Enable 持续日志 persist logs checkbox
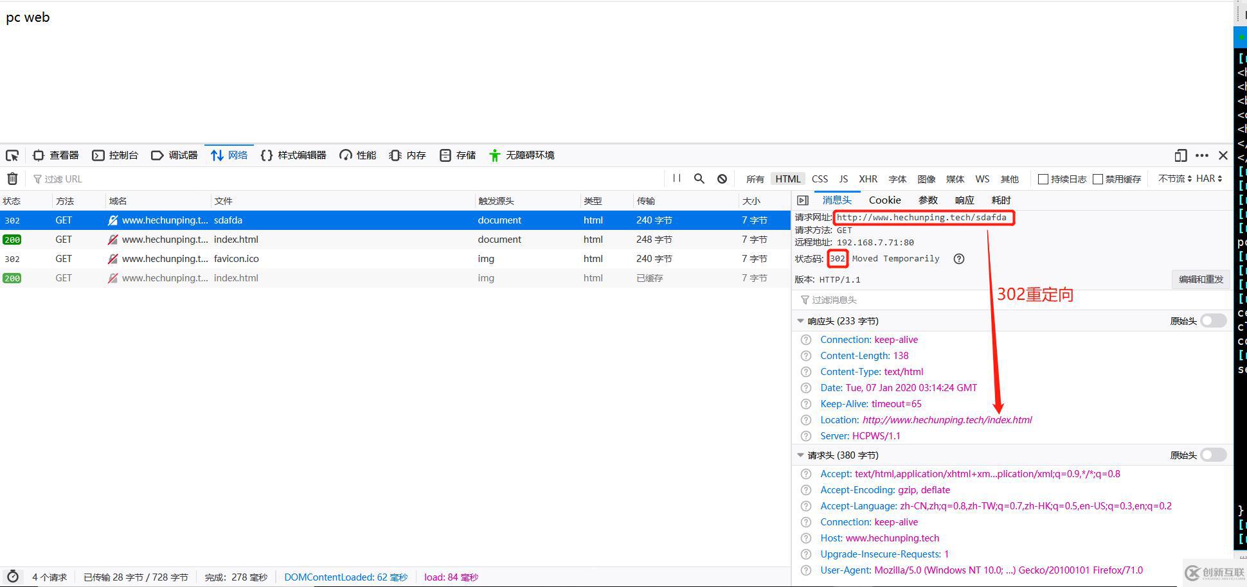Screen dimensions: 1247x587 coord(1043,179)
